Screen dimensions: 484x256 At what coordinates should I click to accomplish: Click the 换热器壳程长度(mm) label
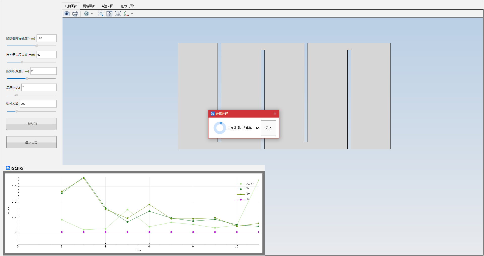click(x=21, y=39)
